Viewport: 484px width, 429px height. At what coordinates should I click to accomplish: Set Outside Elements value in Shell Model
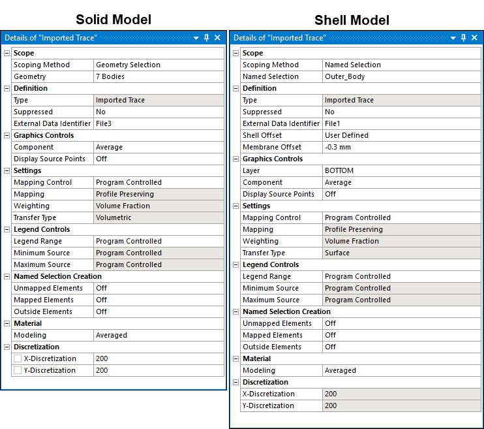pyautogui.click(x=402, y=347)
